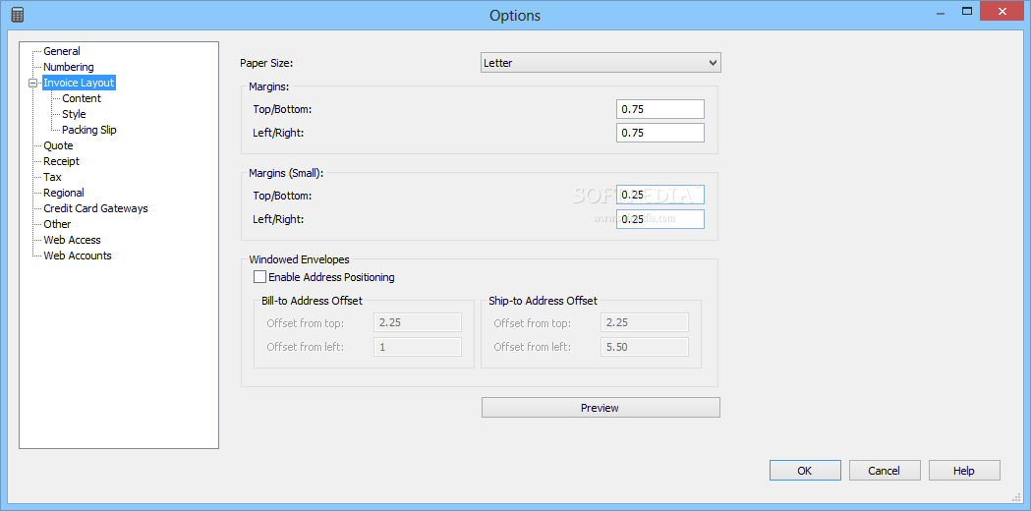Select Numbering in the options tree
Screen dimensions: 1031x511
point(69,67)
